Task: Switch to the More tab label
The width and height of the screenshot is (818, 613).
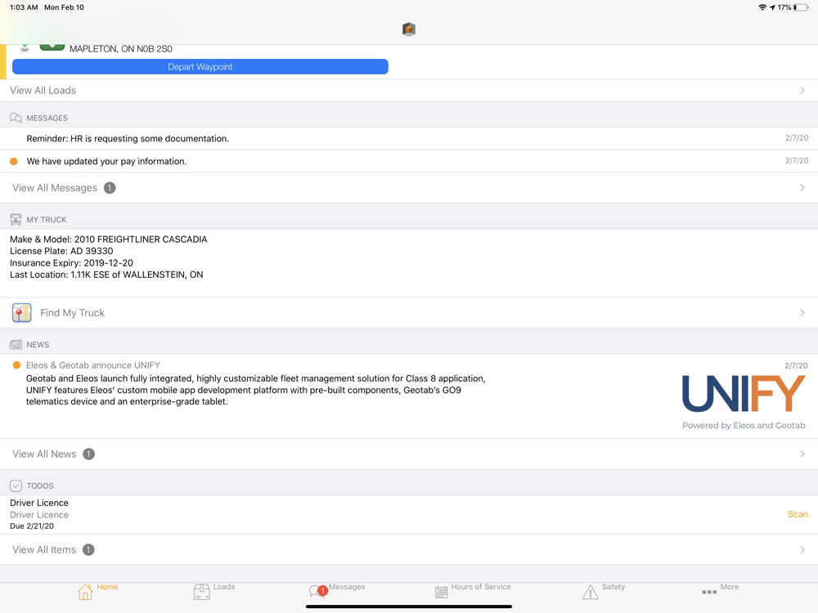Action: (x=730, y=587)
